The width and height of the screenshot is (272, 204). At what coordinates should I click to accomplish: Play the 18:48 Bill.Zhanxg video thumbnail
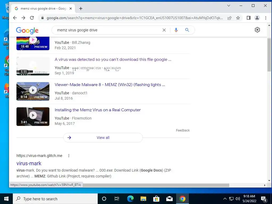click(x=33, y=43)
